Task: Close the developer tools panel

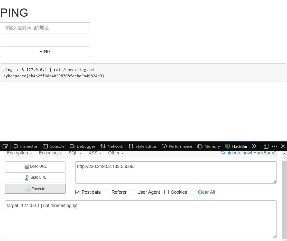Action: tap(283, 146)
